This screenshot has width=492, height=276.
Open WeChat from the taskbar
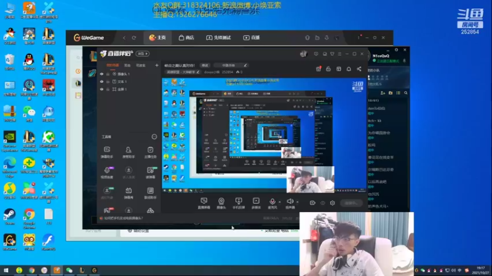click(x=69, y=270)
